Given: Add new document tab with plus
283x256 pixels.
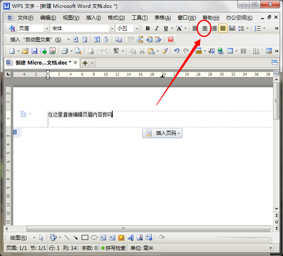Looking at the screenshot, I should tap(85, 63).
